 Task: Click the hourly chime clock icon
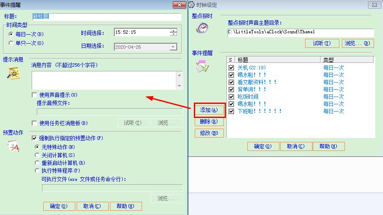click(202, 28)
